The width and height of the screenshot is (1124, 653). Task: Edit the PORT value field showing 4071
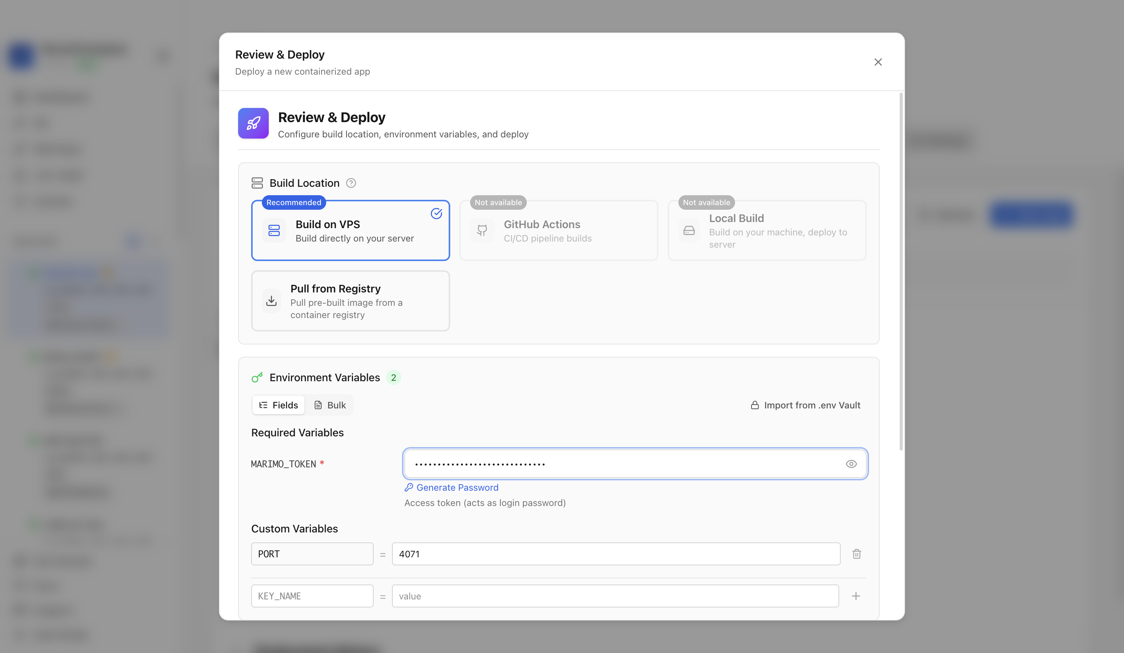pyautogui.click(x=616, y=554)
